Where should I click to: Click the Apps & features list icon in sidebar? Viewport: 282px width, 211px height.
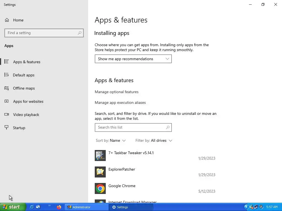pyautogui.click(x=7, y=62)
